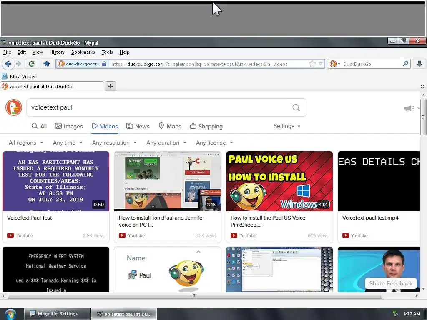Click the scroll right arrow
Image resolution: width=427 pixels, height=320 pixels.
[417, 295]
